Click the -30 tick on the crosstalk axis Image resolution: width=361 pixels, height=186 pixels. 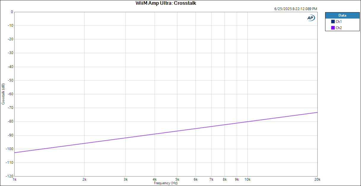10,53
